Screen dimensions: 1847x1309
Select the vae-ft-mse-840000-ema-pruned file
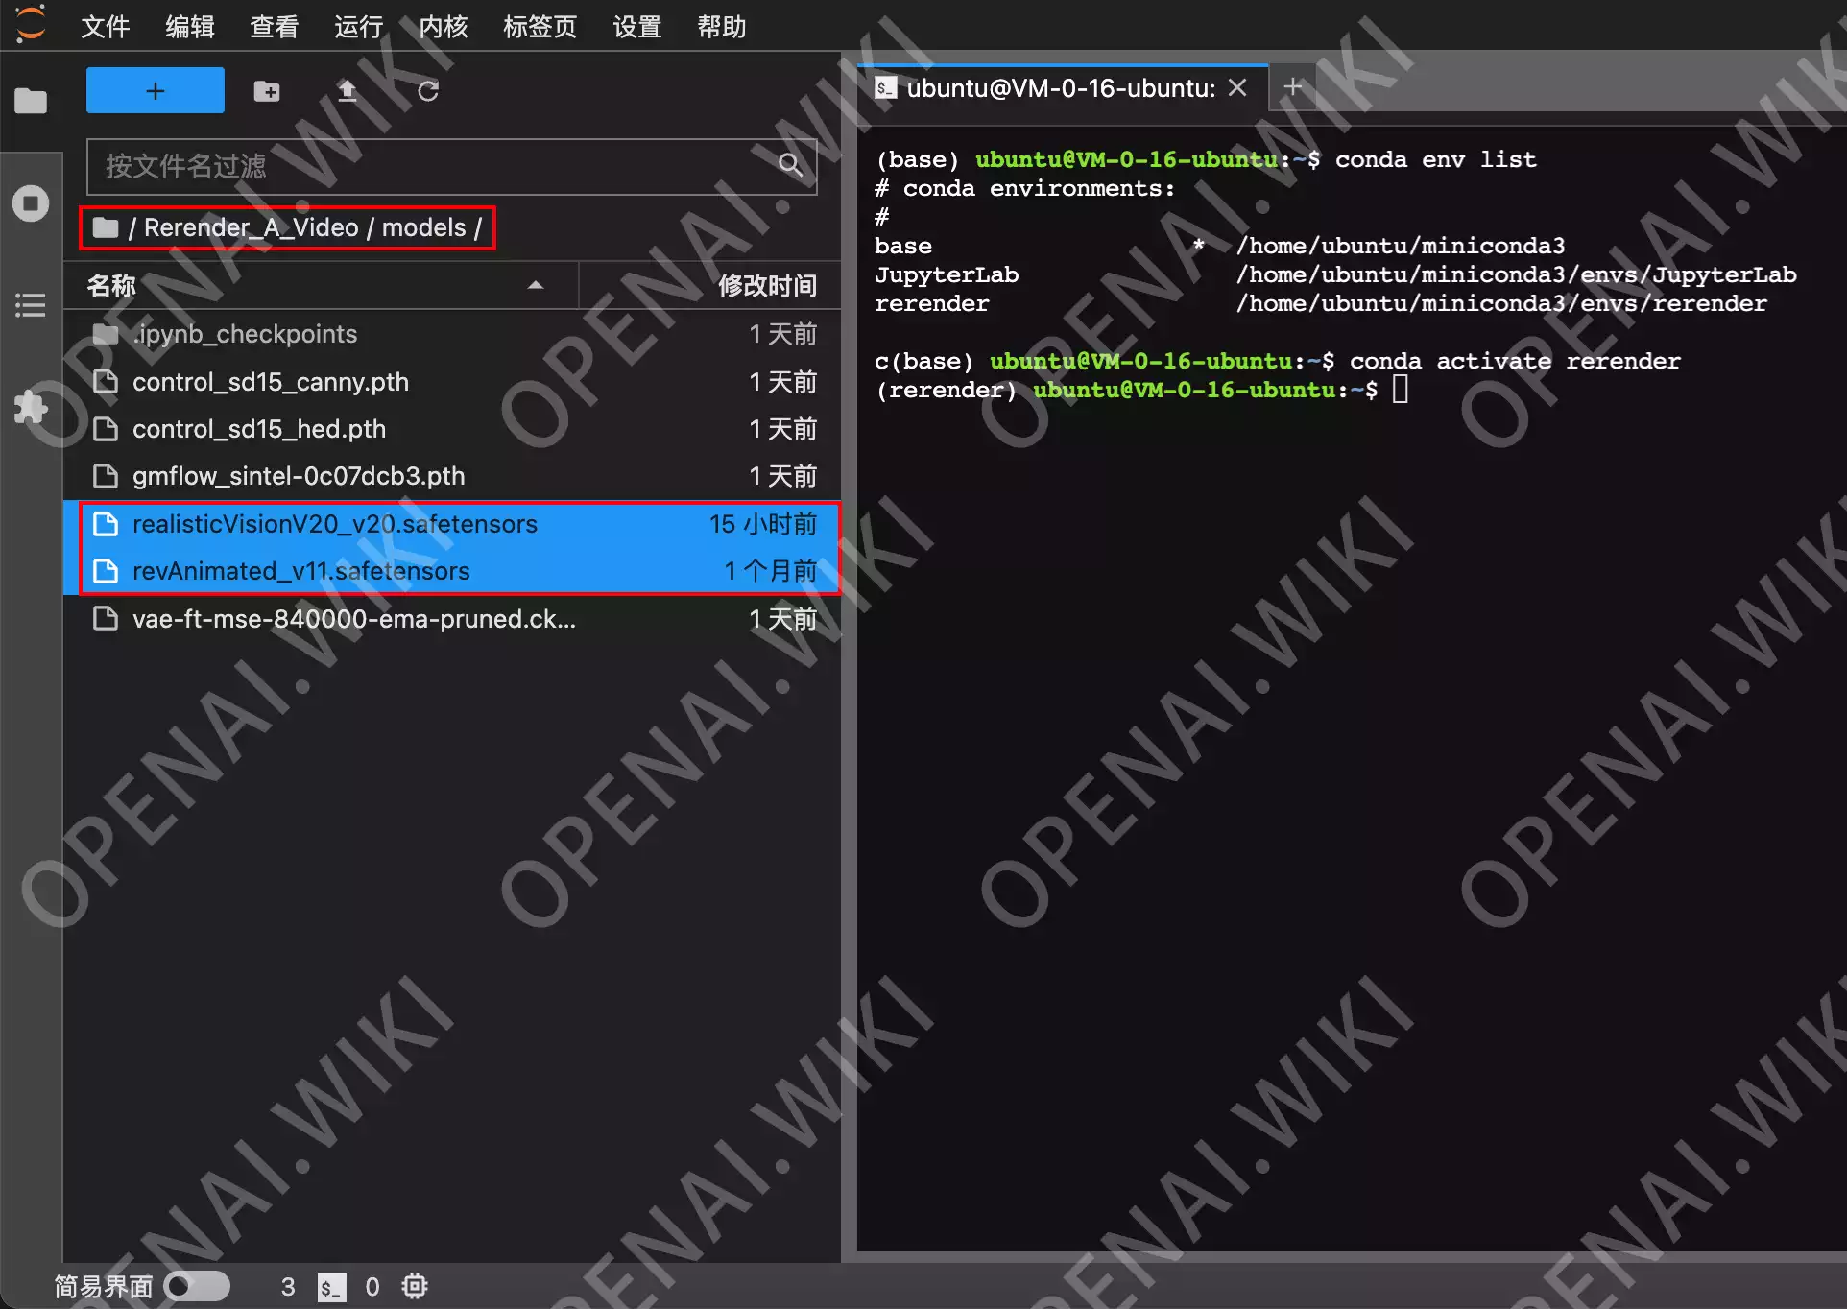pos(452,619)
